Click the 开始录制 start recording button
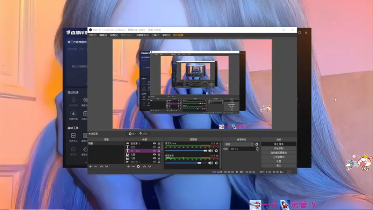The height and width of the screenshot is (210, 373). pos(278,148)
